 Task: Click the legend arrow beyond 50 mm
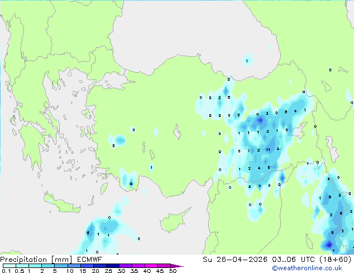point(177,266)
